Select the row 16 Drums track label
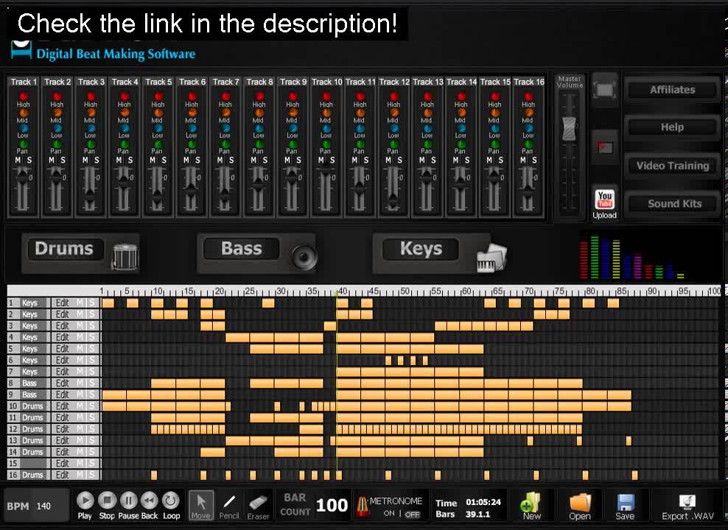 click(32, 475)
